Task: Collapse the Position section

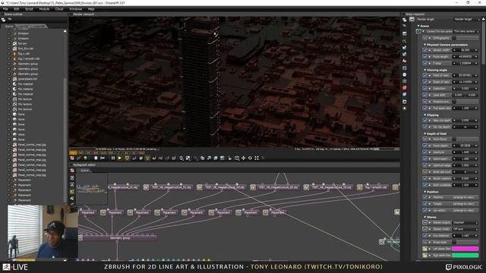Action: [x=425, y=192]
